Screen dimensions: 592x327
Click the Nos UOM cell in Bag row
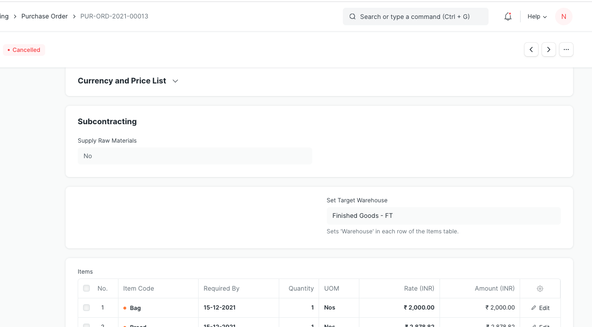pos(339,308)
